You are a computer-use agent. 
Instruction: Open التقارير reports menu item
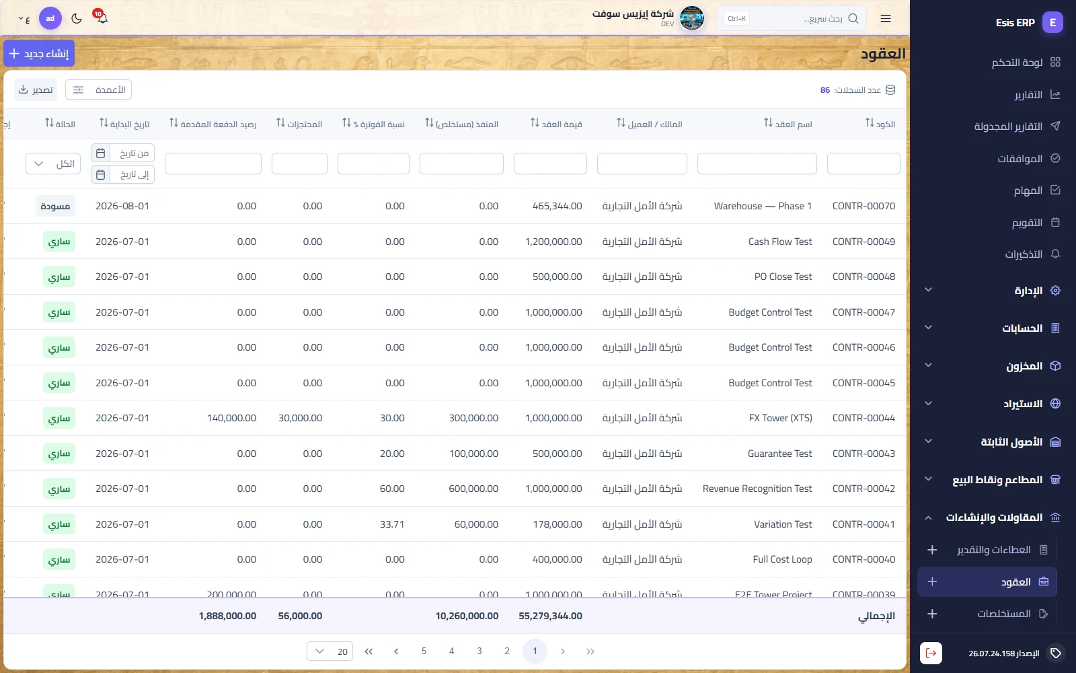click(1038, 94)
